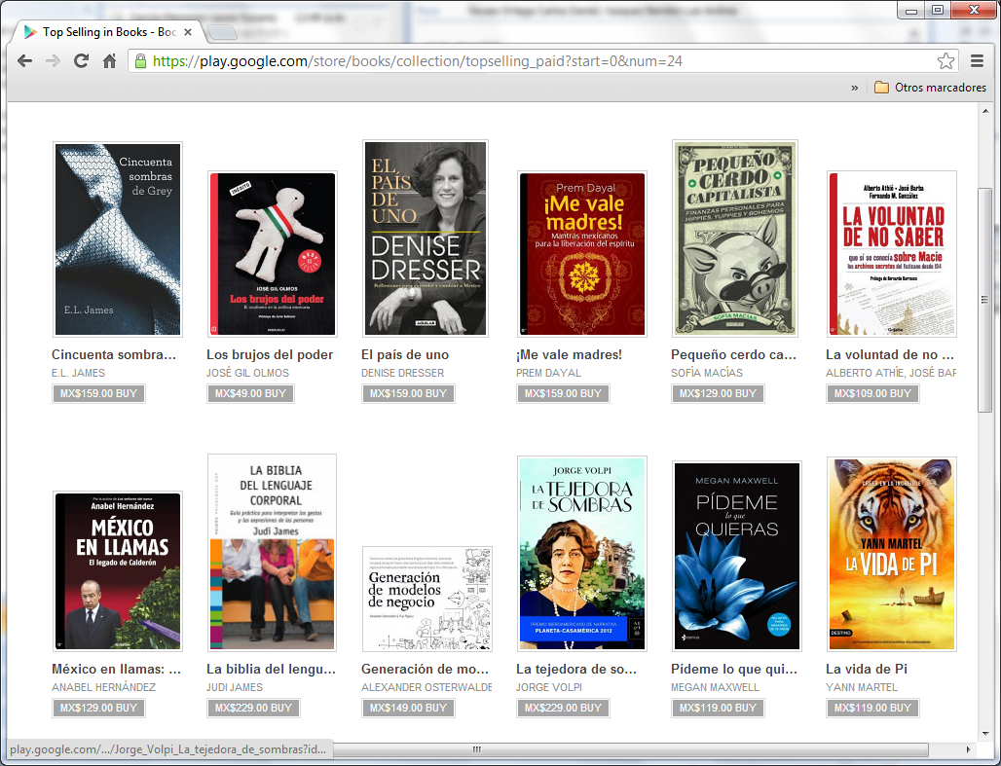Buy Pídeme lo que quieras MX$119.00
The width and height of the screenshot is (1001, 766).
coord(718,708)
